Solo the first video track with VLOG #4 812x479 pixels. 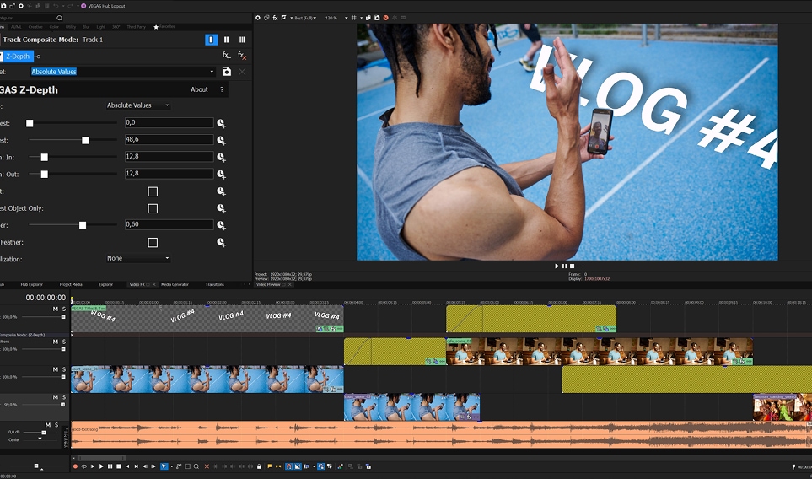[64, 309]
